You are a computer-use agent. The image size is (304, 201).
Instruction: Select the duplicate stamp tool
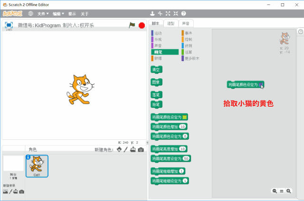(152, 14)
